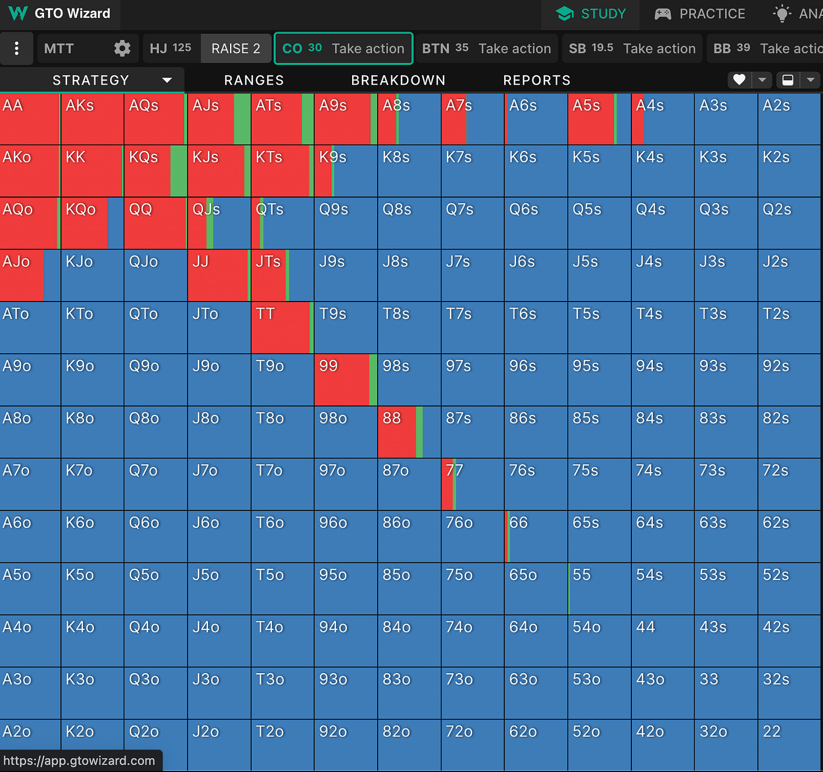Select the A2s hand cell
The height and width of the screenshot is (772, 823).
(x=790, y=119)
